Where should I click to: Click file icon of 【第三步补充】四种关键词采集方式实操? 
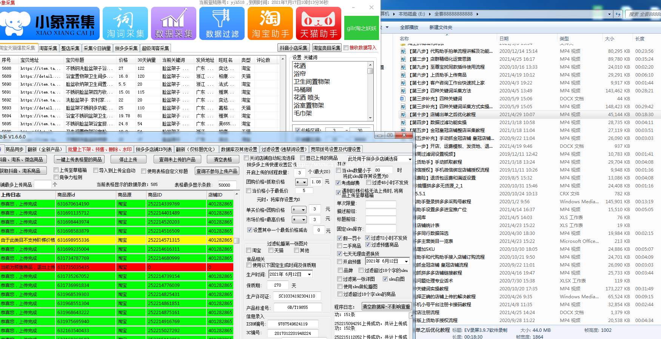click(403, 107)
